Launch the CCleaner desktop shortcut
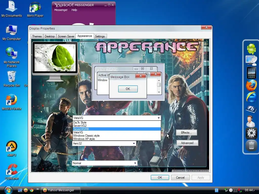Viewport: 259px width, 194px height. coord(11,172)
